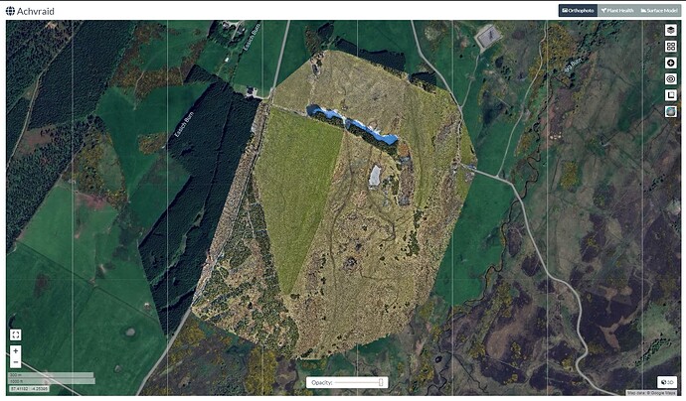Zoom in on the map
The image size is (686, 401).
pyautogui.click(x=16, y=351)
